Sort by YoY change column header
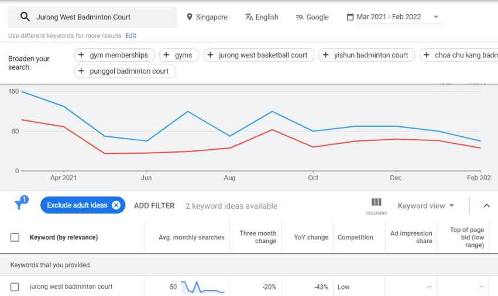Screen dimensions: 498x296 [311, 238]
